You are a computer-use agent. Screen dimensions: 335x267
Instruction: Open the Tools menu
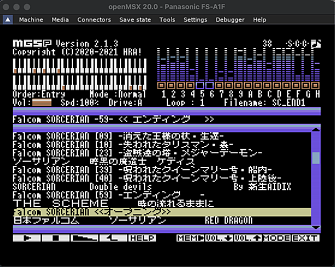point(167,19)
